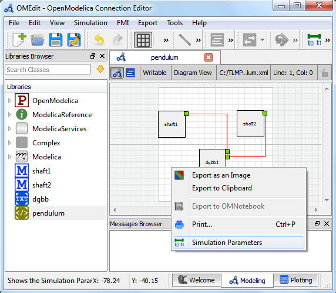This screenshot has width=336, height=293.
Task: Float the Libraries Browser panel
Action: tap(93, 56)
